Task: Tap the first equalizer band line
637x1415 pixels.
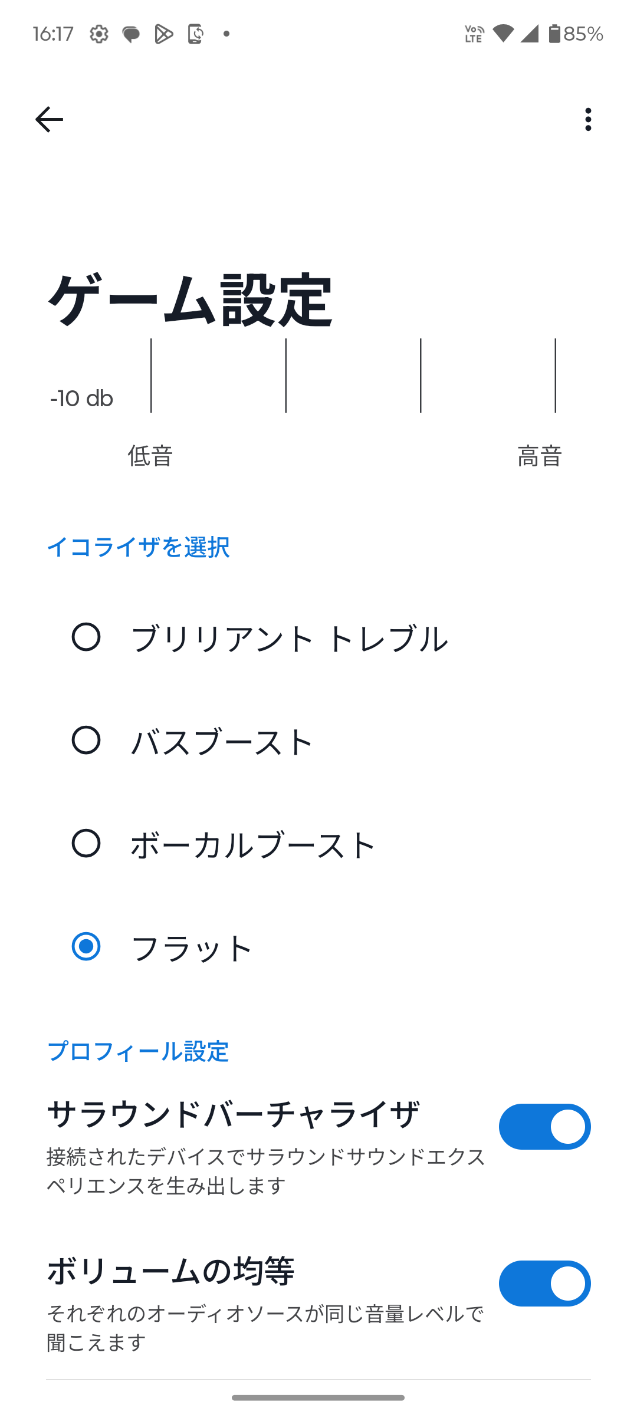Action: pos(151,376)
